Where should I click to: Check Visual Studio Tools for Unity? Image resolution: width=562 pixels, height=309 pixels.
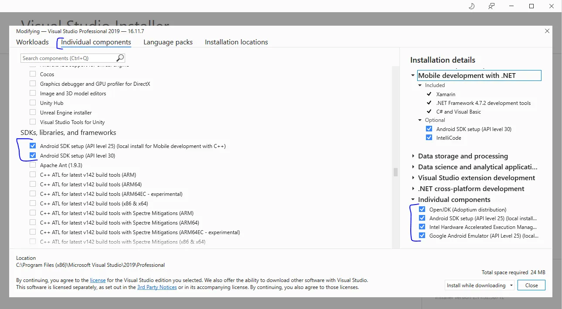pyautogui.click(x=33, y=122)
